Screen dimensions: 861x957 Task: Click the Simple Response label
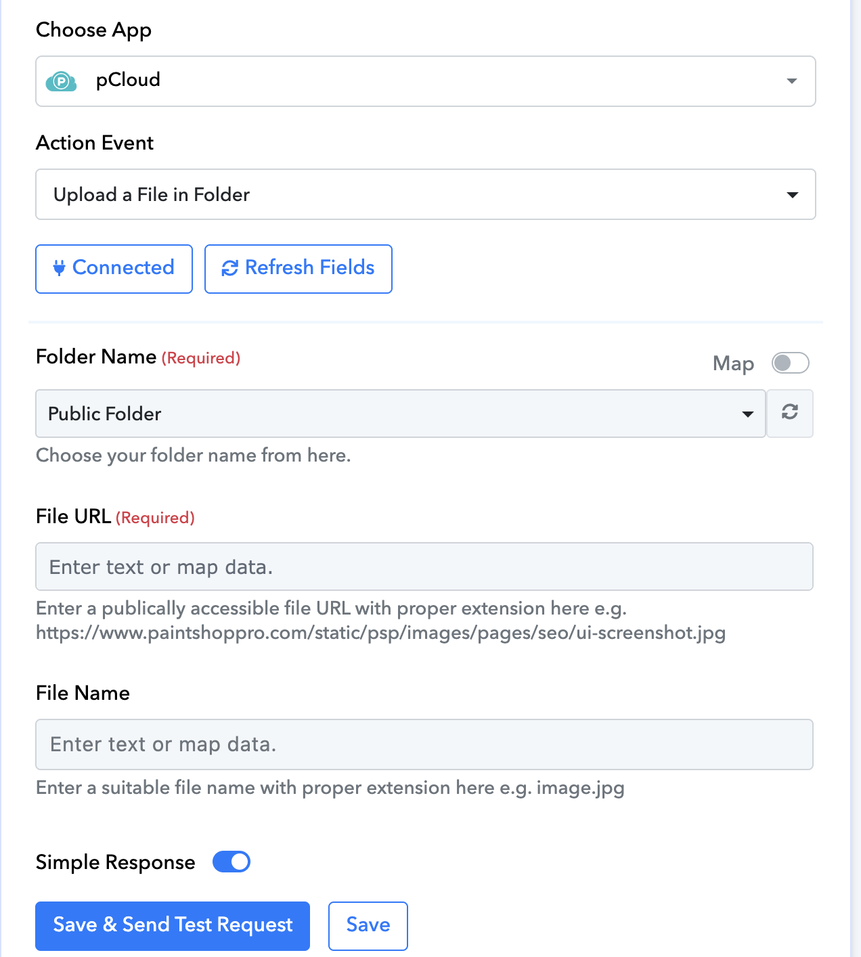(x=116, y=862)
